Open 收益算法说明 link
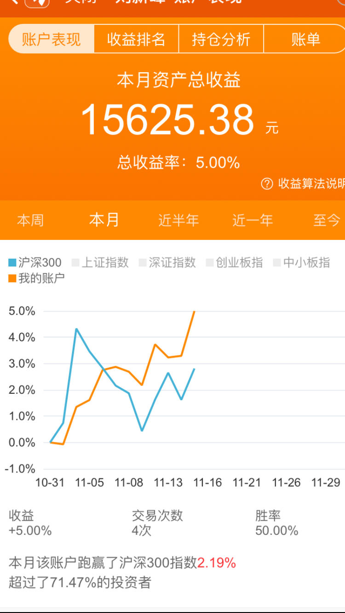345x613 pixels. coord(311,184)
